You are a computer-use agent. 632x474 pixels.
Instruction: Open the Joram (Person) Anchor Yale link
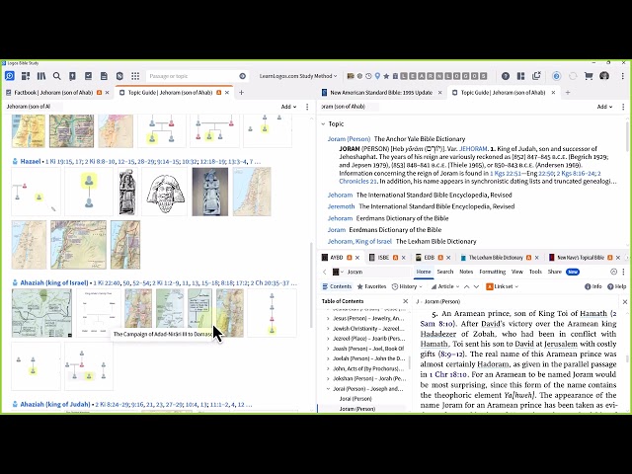click(349, 139)
